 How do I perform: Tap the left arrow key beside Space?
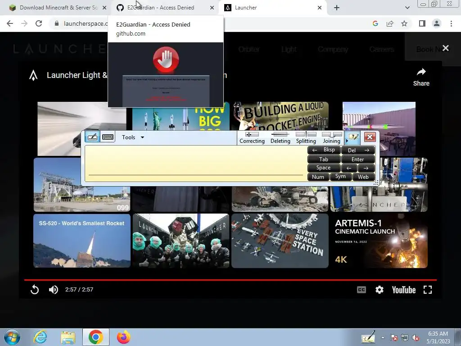tap(349, 168)
